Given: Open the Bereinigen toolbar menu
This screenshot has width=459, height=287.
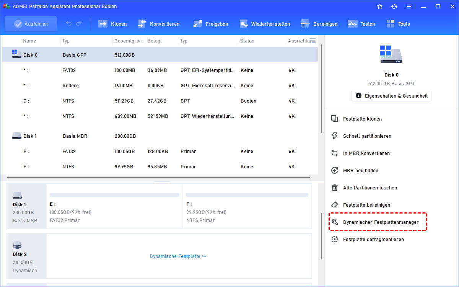Looking at the screenshot, I should tap(319, 24).
